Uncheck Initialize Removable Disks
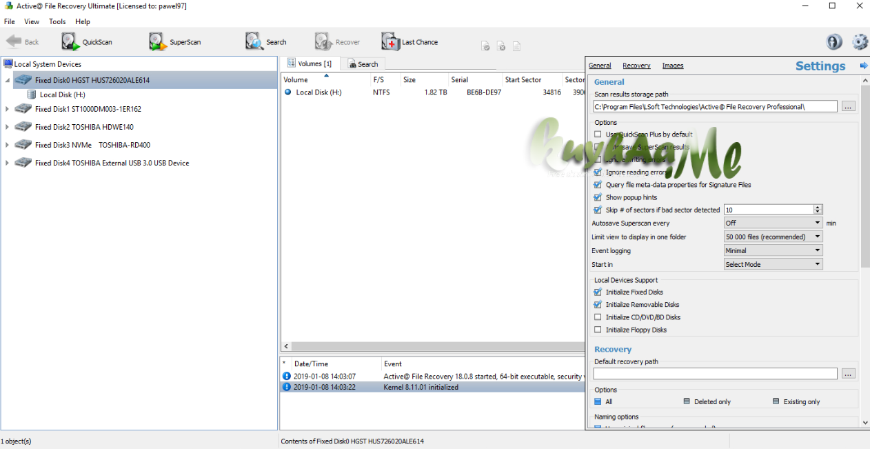Screen dimensions: 870x449 coord(598,305)
